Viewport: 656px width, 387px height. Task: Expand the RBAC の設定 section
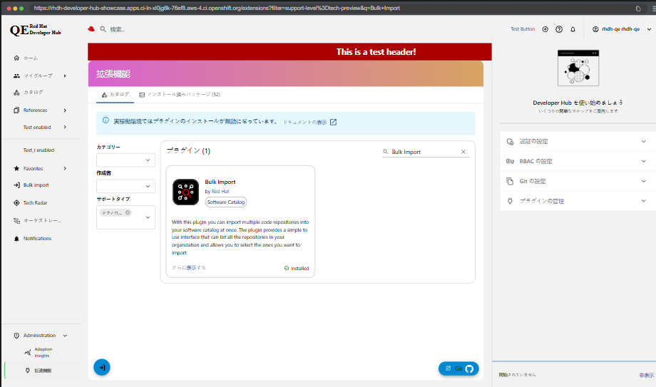coord(578,161)
